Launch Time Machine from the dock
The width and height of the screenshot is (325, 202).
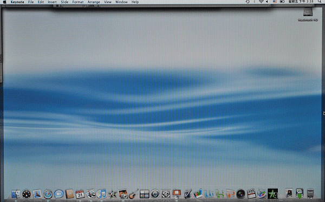155,194
